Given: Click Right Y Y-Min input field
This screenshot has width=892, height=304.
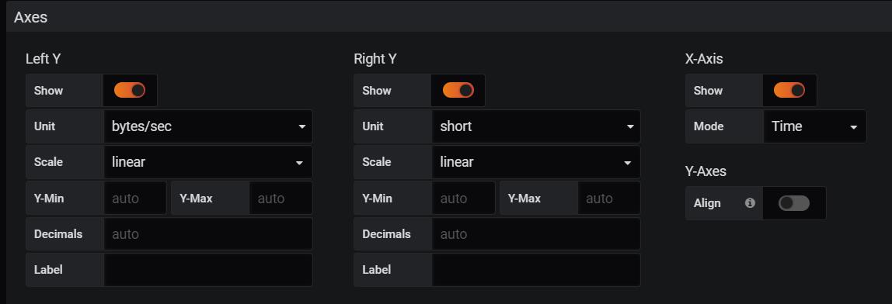Looking at the screenshot, I should (x=463, y=199).
